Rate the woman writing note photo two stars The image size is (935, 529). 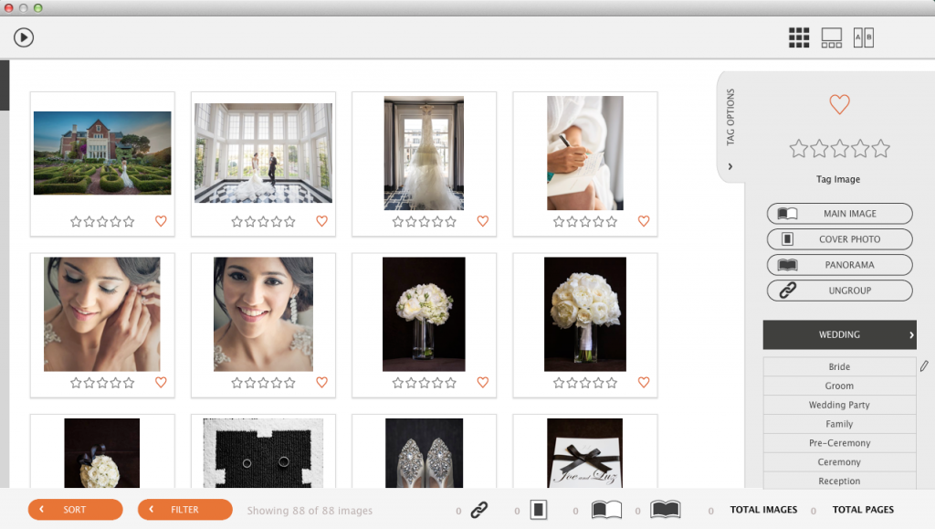click(x=572, y=222)
